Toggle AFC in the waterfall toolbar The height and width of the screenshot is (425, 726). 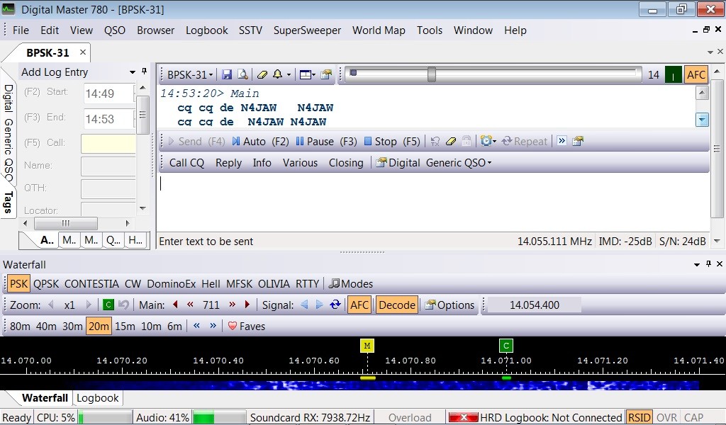pyautogui.click(x=359, y=305)
